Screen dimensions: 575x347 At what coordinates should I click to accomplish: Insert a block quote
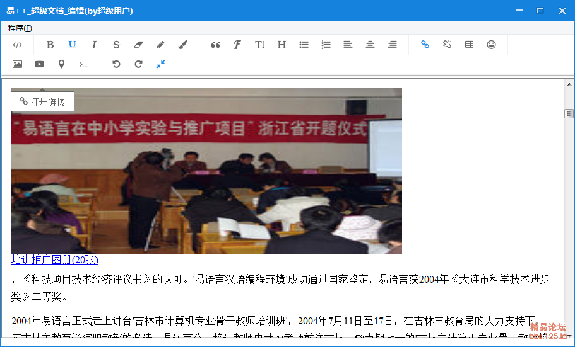click(216, 45)
